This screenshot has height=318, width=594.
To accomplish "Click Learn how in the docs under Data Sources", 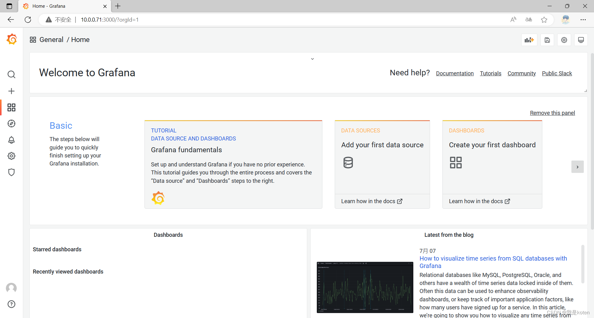I will click(x=372, y=201).
